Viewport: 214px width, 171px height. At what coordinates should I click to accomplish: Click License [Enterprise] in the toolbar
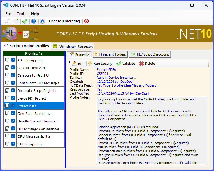click(65, 21)
